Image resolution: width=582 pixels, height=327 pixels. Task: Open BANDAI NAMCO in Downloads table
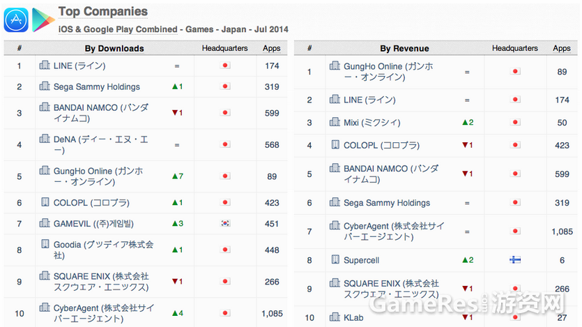101,113
